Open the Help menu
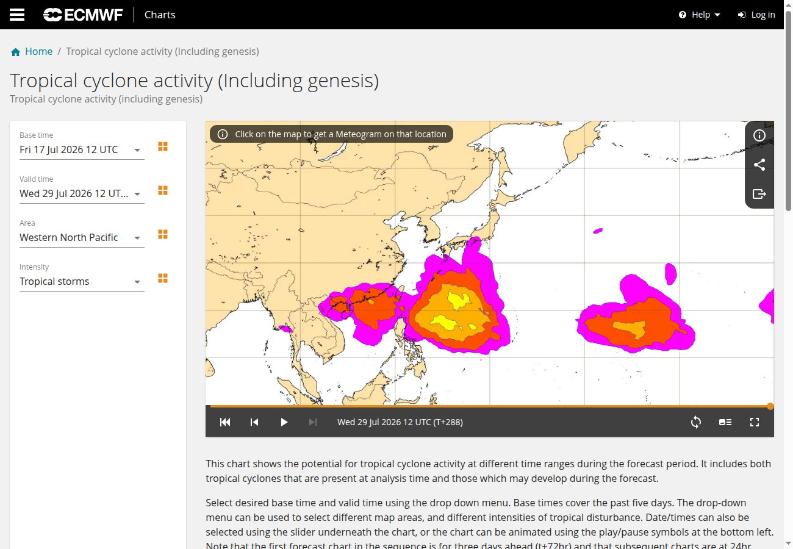The width and height of the screenshot is (793, 549). pos(700,15)
